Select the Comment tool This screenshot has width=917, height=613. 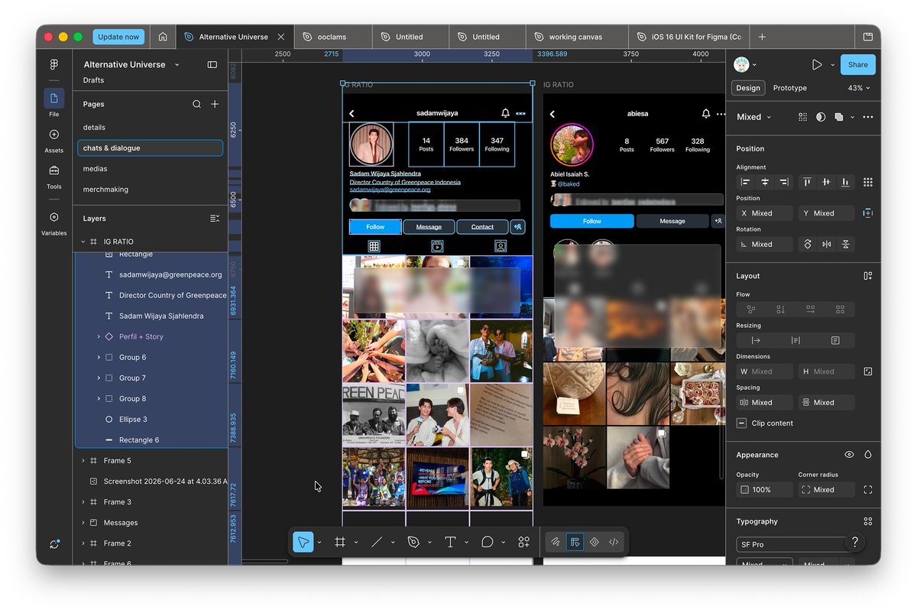(x=487, y=542)
